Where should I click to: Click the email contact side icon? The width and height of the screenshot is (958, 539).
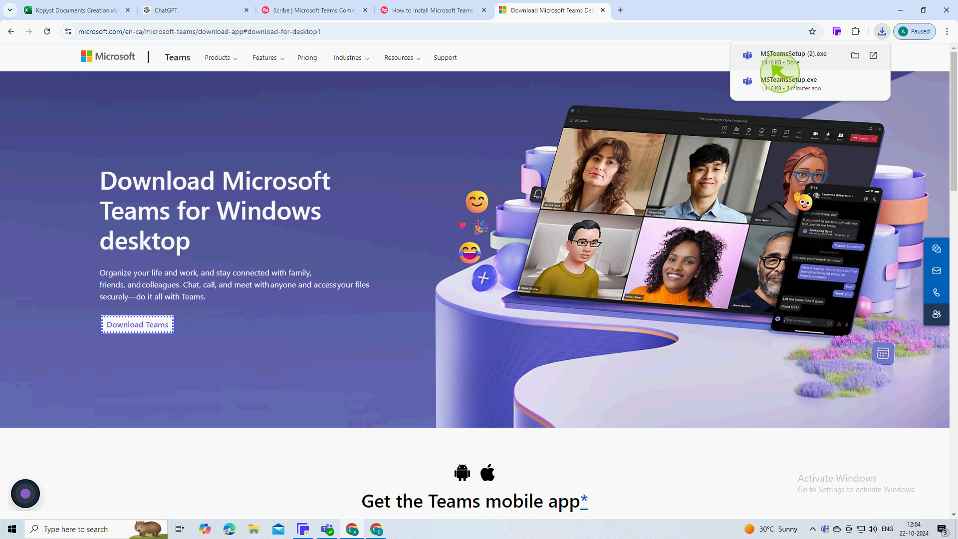point(937,270)
